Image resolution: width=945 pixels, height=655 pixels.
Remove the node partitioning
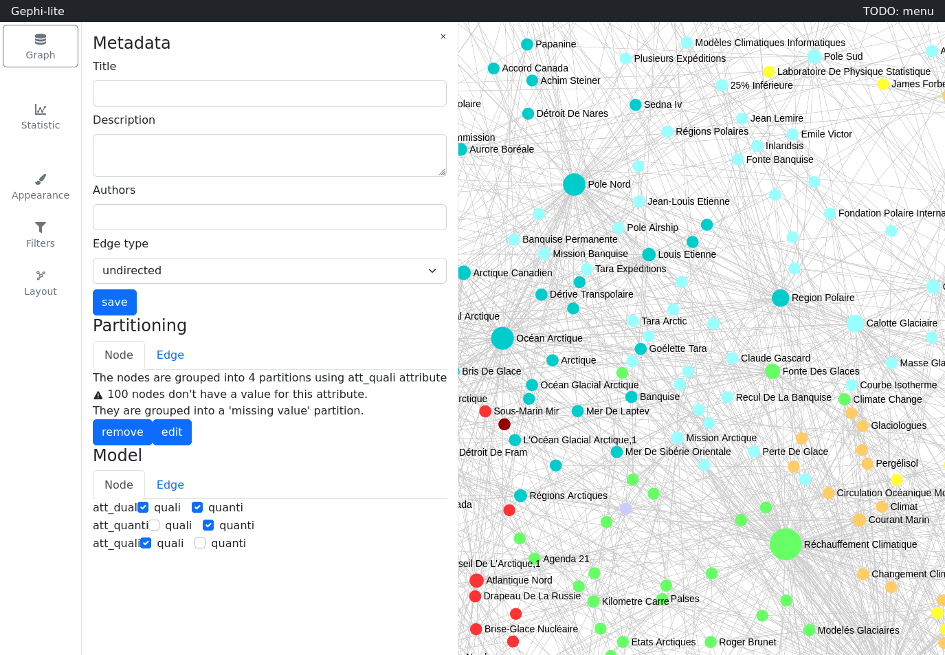click(x=122, y=432)
